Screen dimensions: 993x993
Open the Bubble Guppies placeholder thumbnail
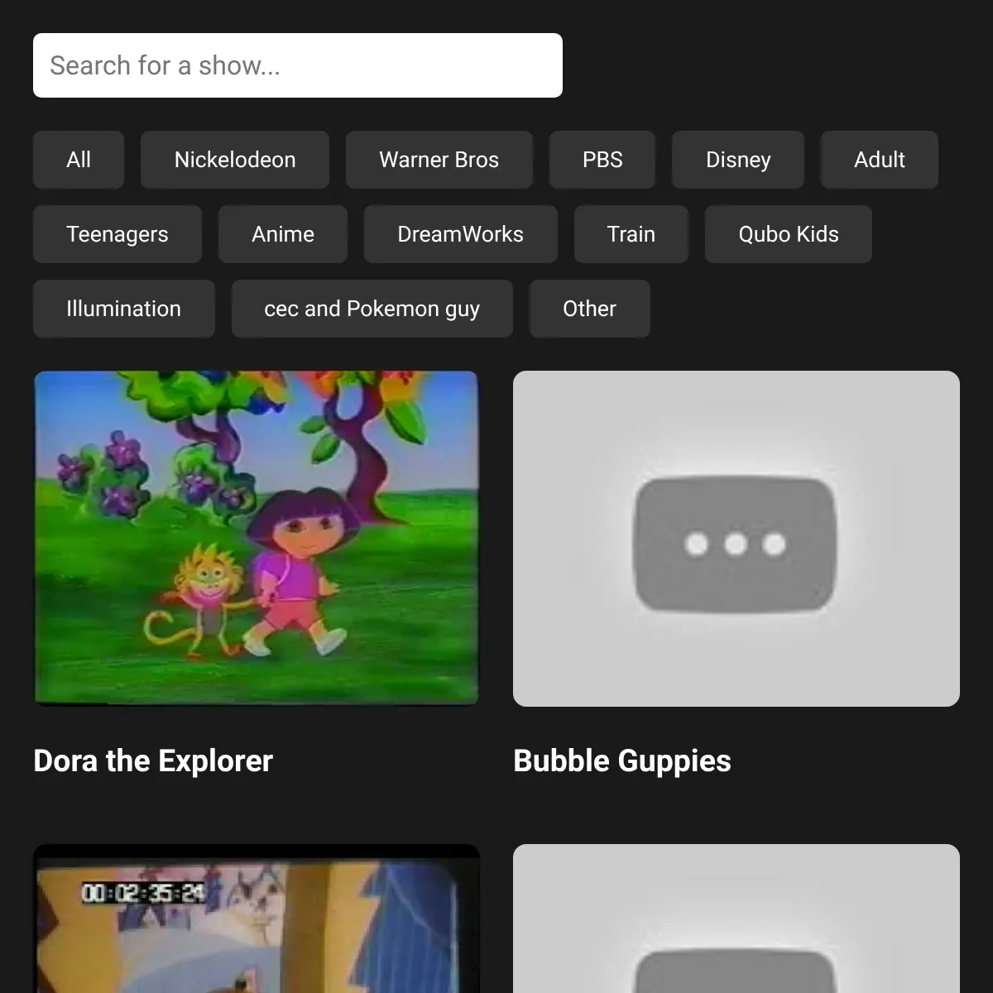tap(736, 539)
